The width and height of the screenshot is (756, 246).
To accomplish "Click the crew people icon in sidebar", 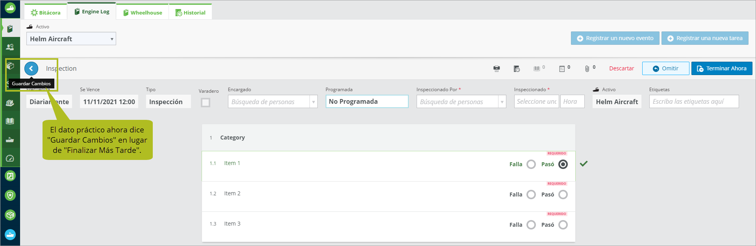I will click(x=10, y=47).
